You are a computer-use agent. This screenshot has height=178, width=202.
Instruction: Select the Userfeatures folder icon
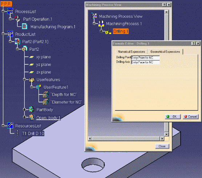click(x=32, y=80)
